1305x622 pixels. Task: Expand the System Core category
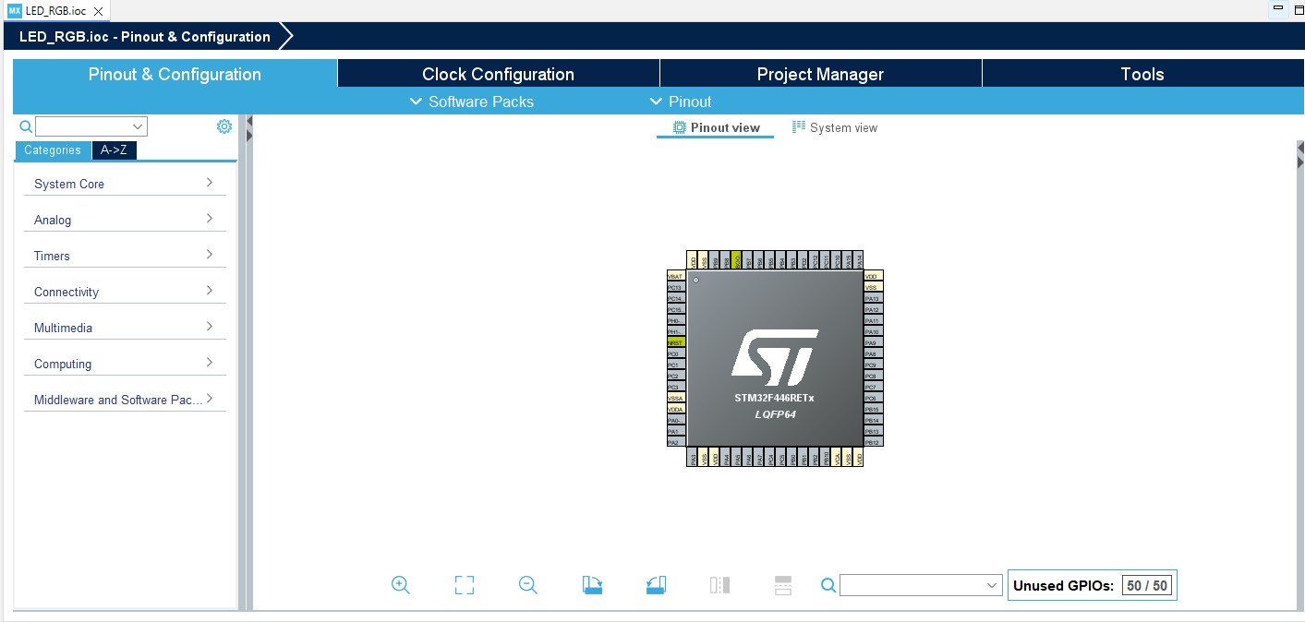click(x=125, y=184)
